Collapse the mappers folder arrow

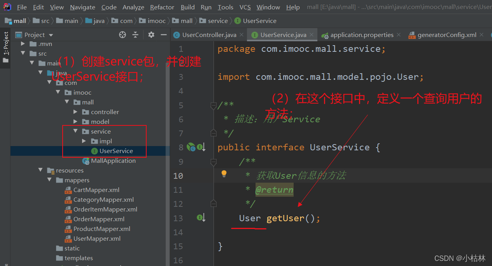(49, 180)
